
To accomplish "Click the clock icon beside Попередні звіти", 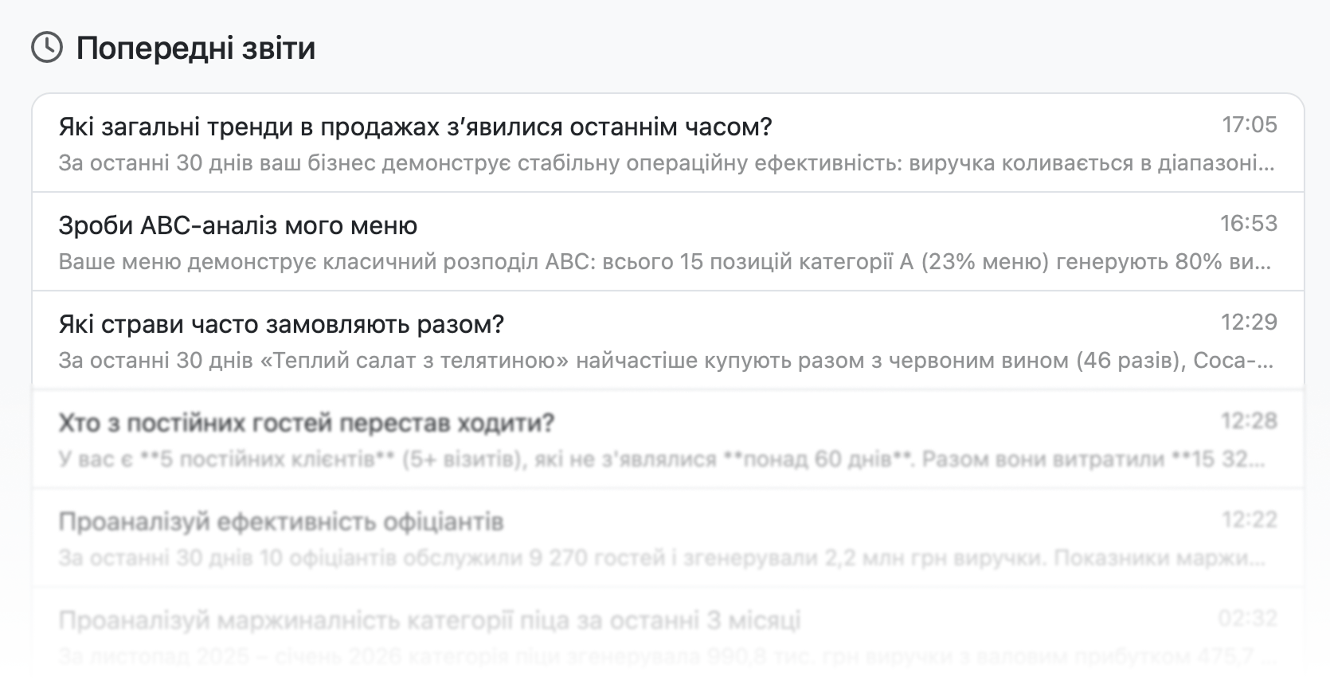I will coord(47,48).
